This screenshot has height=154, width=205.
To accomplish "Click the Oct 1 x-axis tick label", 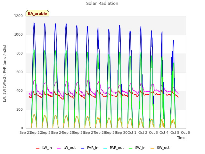I will [132, 133].
